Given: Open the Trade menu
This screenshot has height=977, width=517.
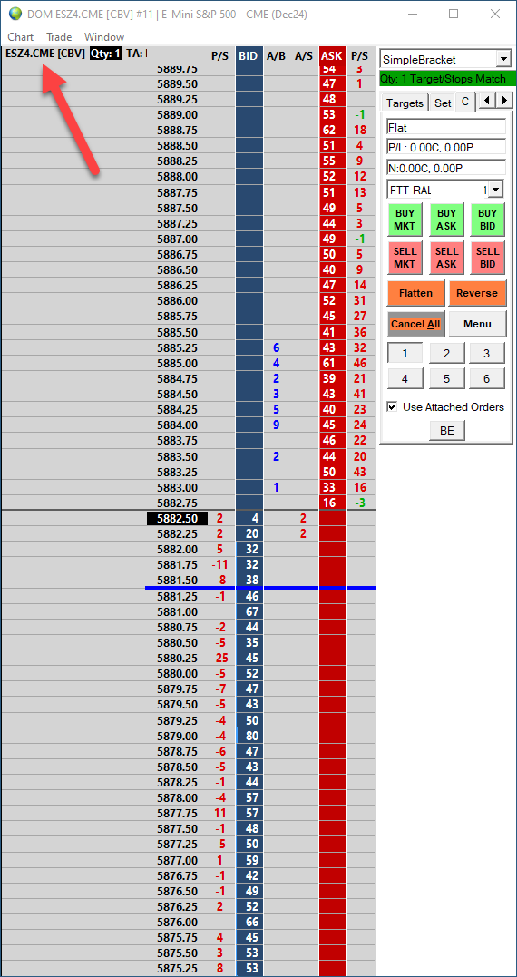Looking at the screenshot, I should pos(59,37).
